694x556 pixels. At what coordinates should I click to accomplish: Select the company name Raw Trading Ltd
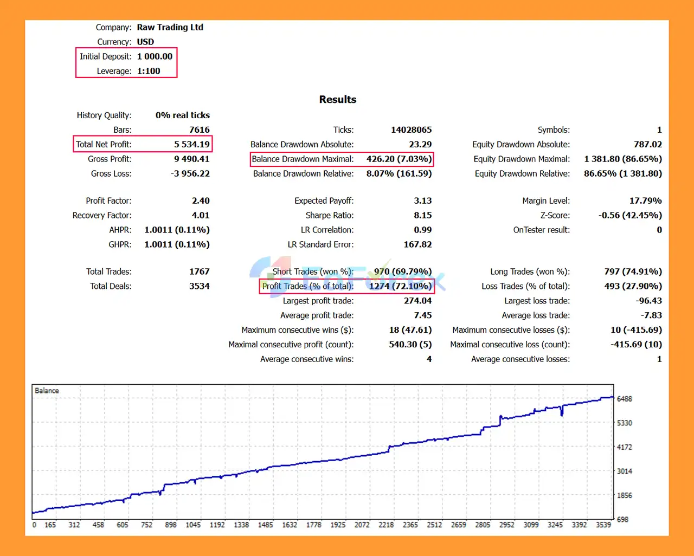click(x=170, y=27)
